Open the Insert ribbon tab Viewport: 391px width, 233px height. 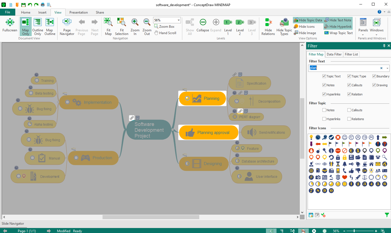[x=43, y=12]
